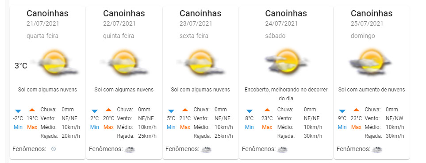Click the fog Fenômenos icon on domingo card

(377, 149)
